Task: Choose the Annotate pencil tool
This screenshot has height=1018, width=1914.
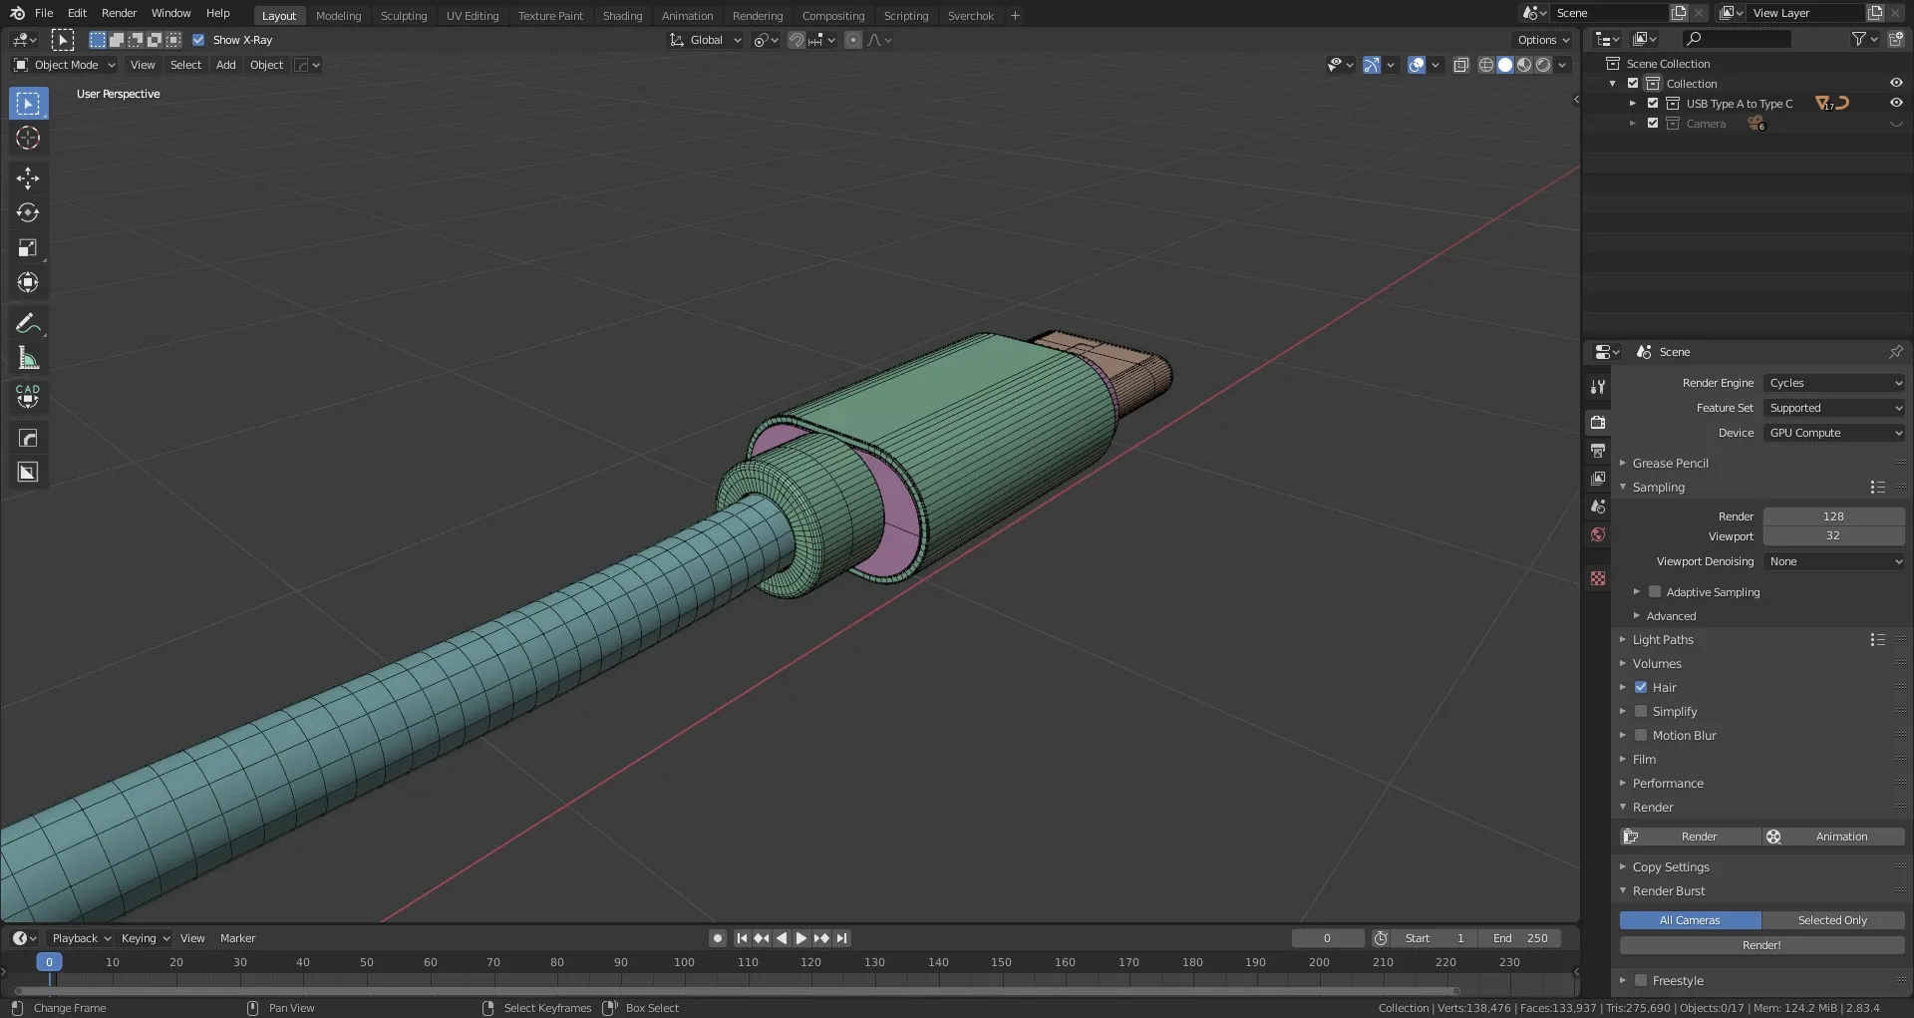Action: pyautogui.click(x=28, y=323)
